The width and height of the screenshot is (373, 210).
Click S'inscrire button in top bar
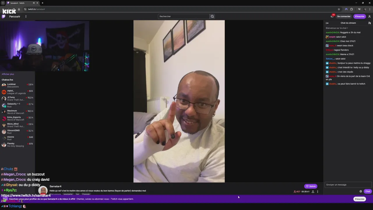point(360,16)
